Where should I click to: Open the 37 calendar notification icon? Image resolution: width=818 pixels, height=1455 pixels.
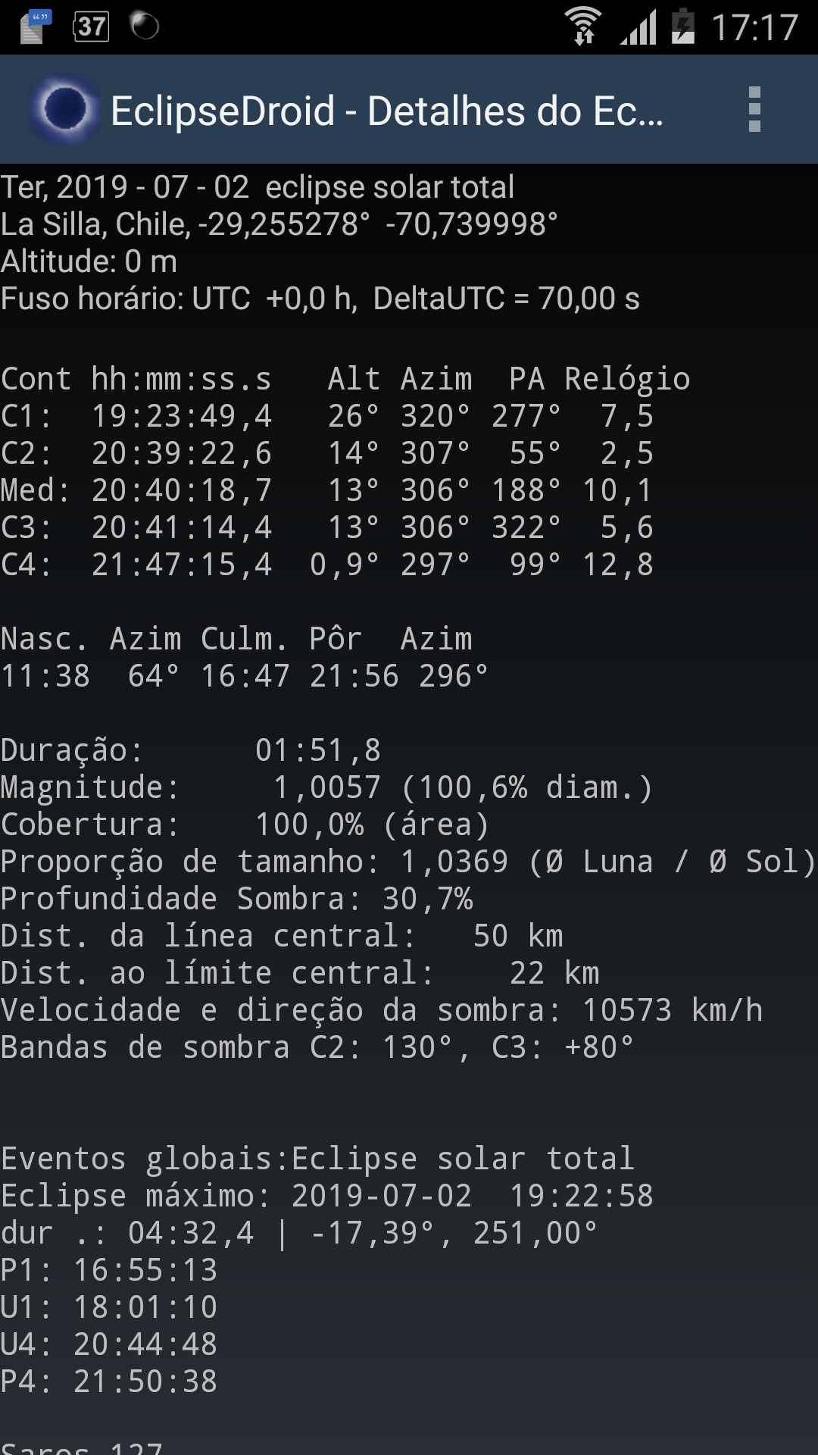pos(91,27)
